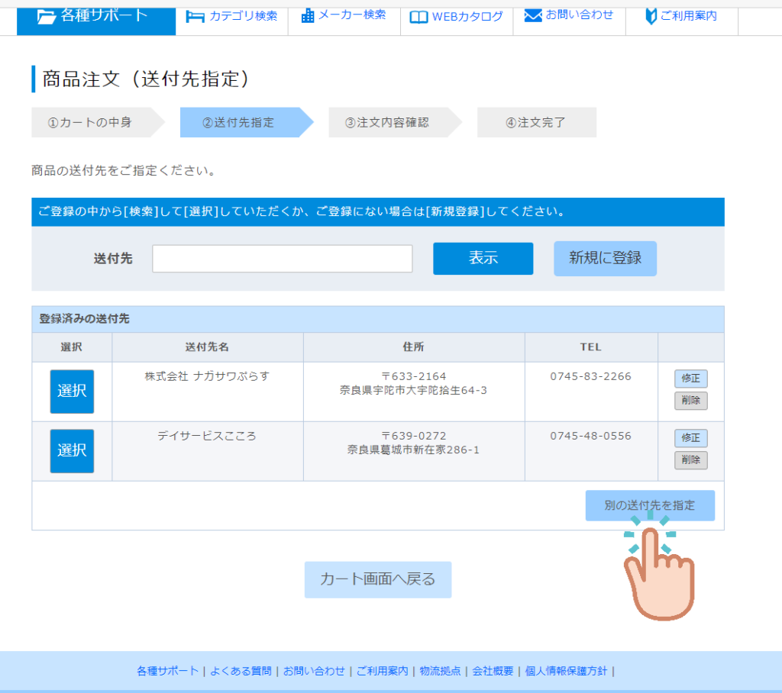This screenshot has width=782, height=693.
Task: Click the beginner mark icon for ご利用案内
Action: pos(651,16)
